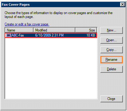Viewport: 127px width, 111px height.
Task: Select the ABC-Fax file name
Action: pyautogui.click(x=18, y=35)
